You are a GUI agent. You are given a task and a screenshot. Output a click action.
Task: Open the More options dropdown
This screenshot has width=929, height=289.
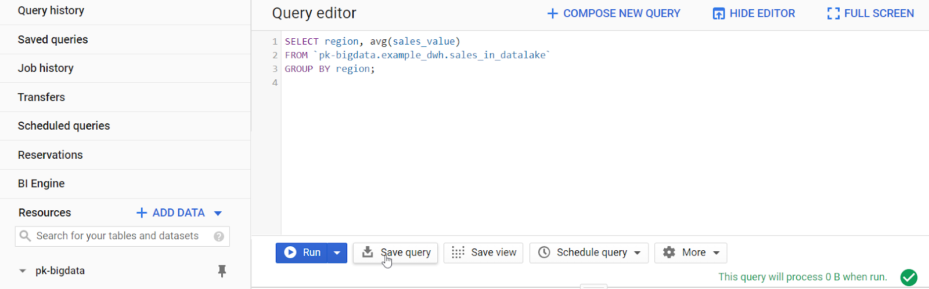point(690,253)
